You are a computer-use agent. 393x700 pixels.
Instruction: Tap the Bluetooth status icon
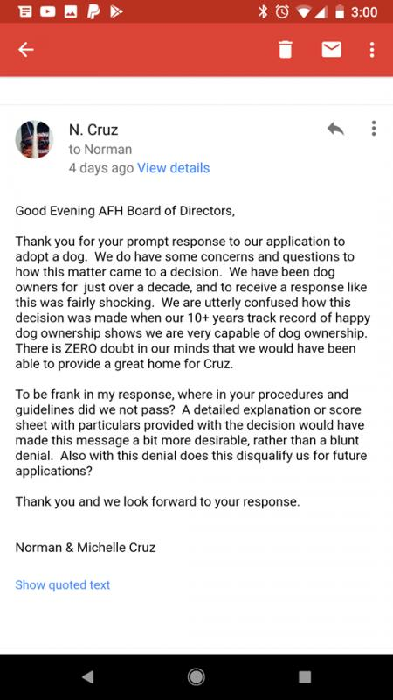pos(263,11)
